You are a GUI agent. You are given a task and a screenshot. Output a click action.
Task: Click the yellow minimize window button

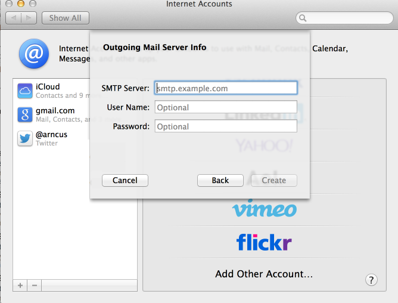[21, 4]
